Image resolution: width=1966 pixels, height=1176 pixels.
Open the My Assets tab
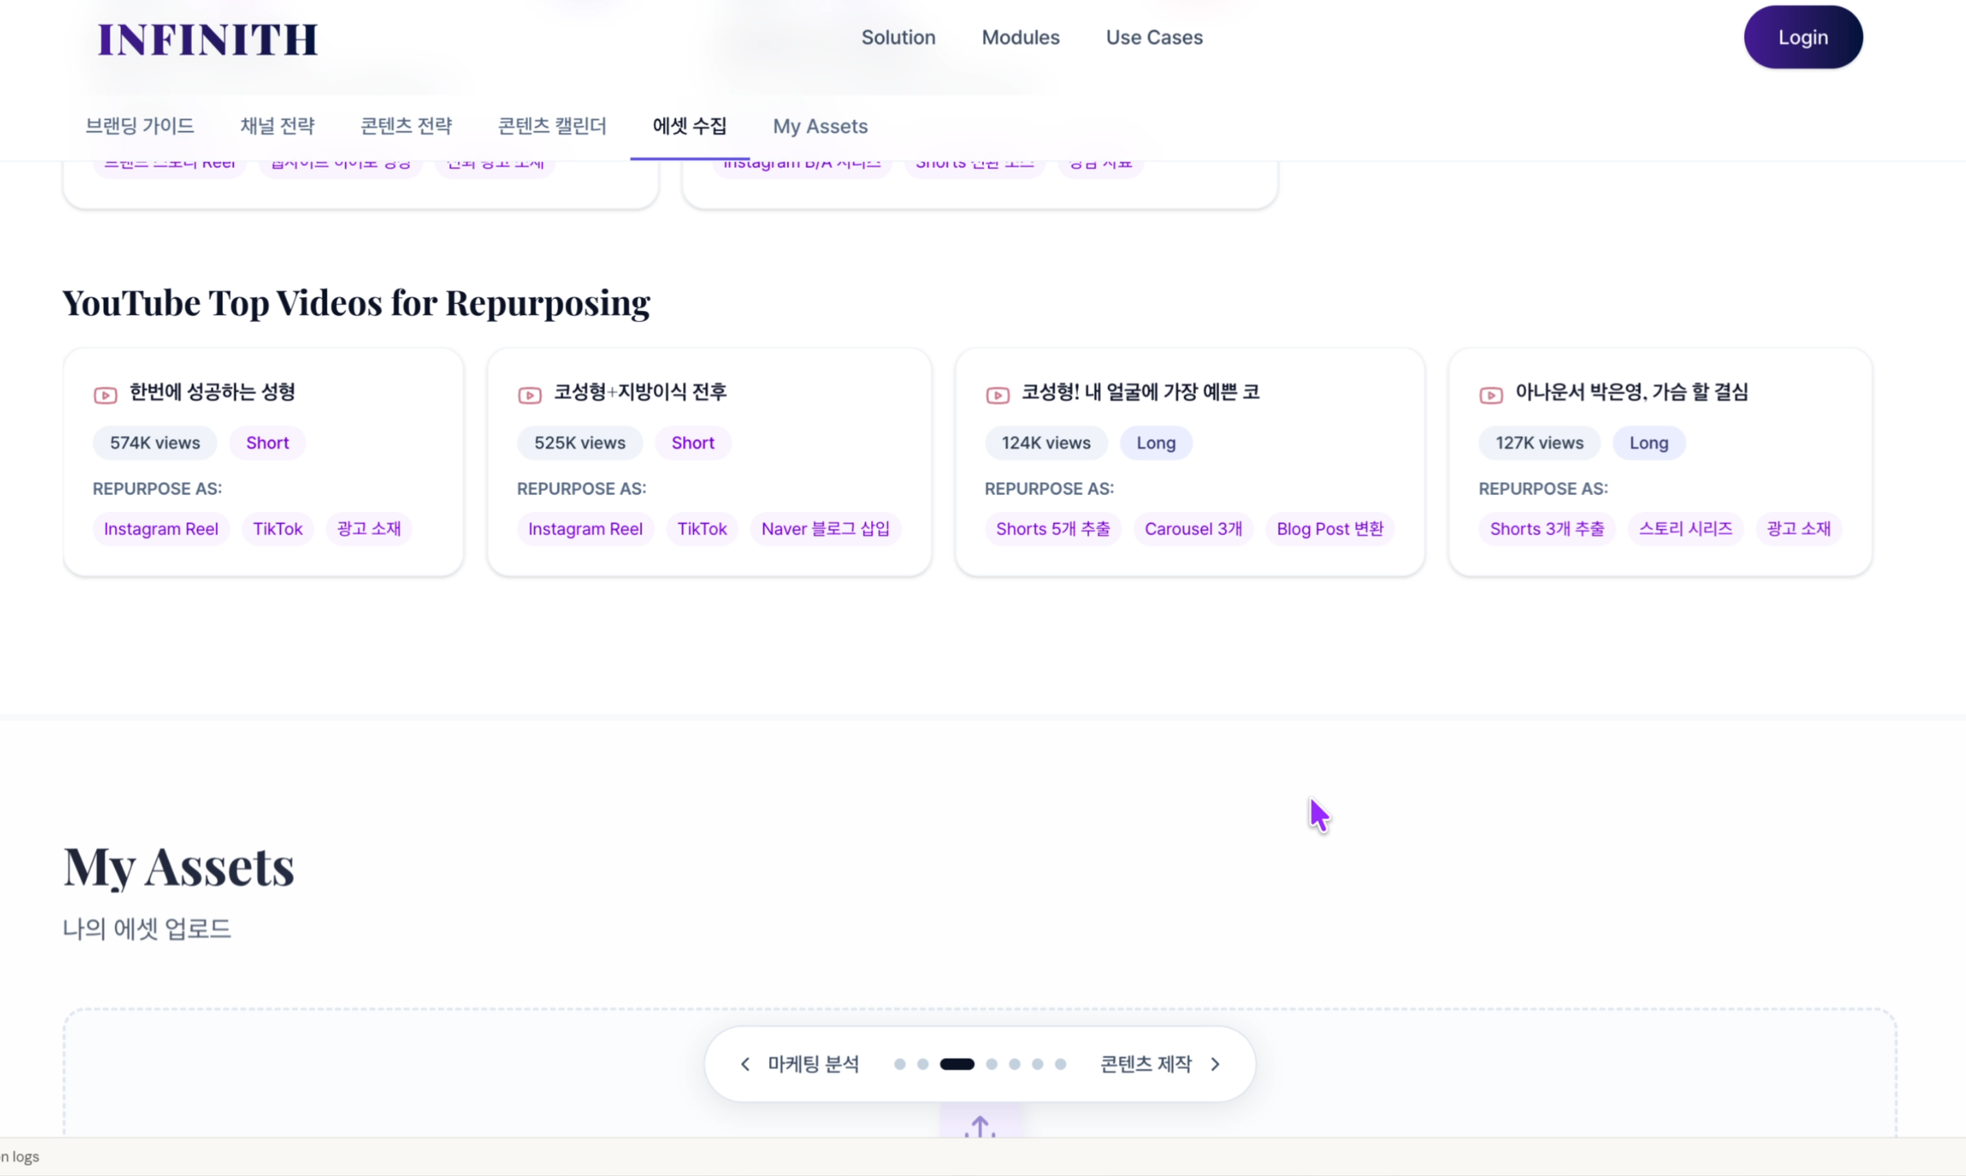820,126
